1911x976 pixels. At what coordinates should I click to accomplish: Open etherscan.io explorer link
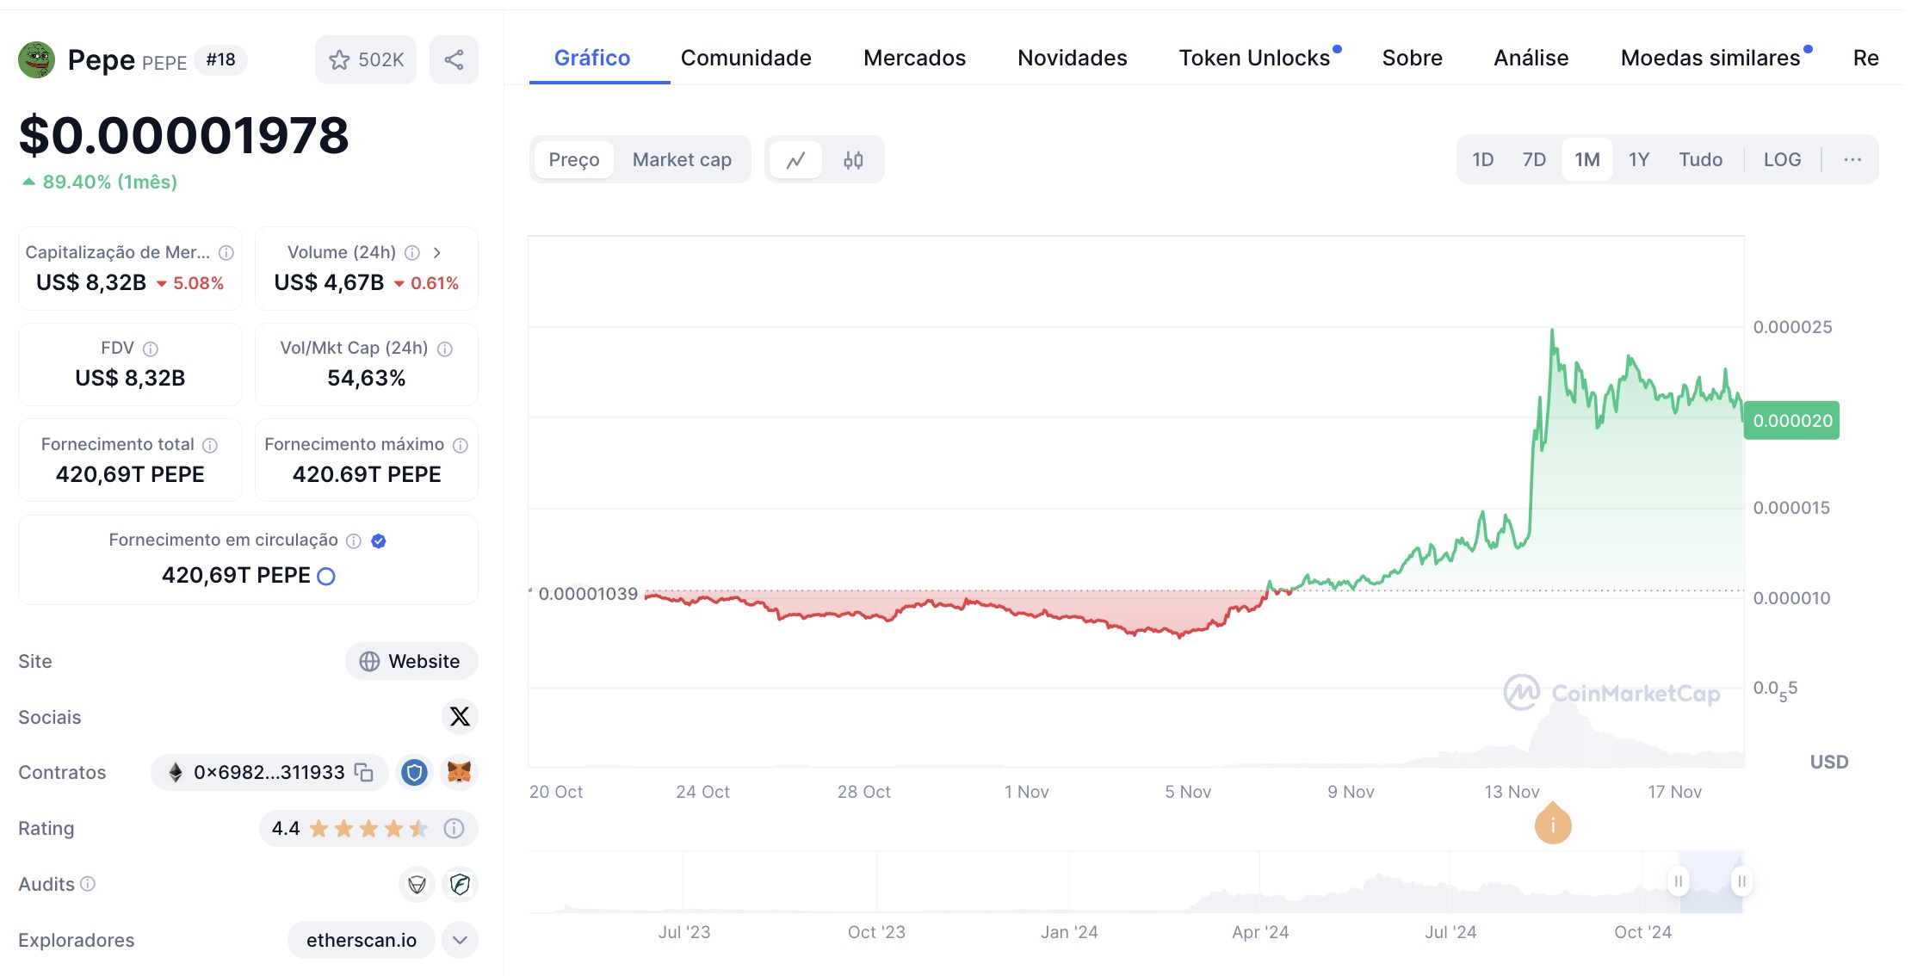click(x=362, y=940)
